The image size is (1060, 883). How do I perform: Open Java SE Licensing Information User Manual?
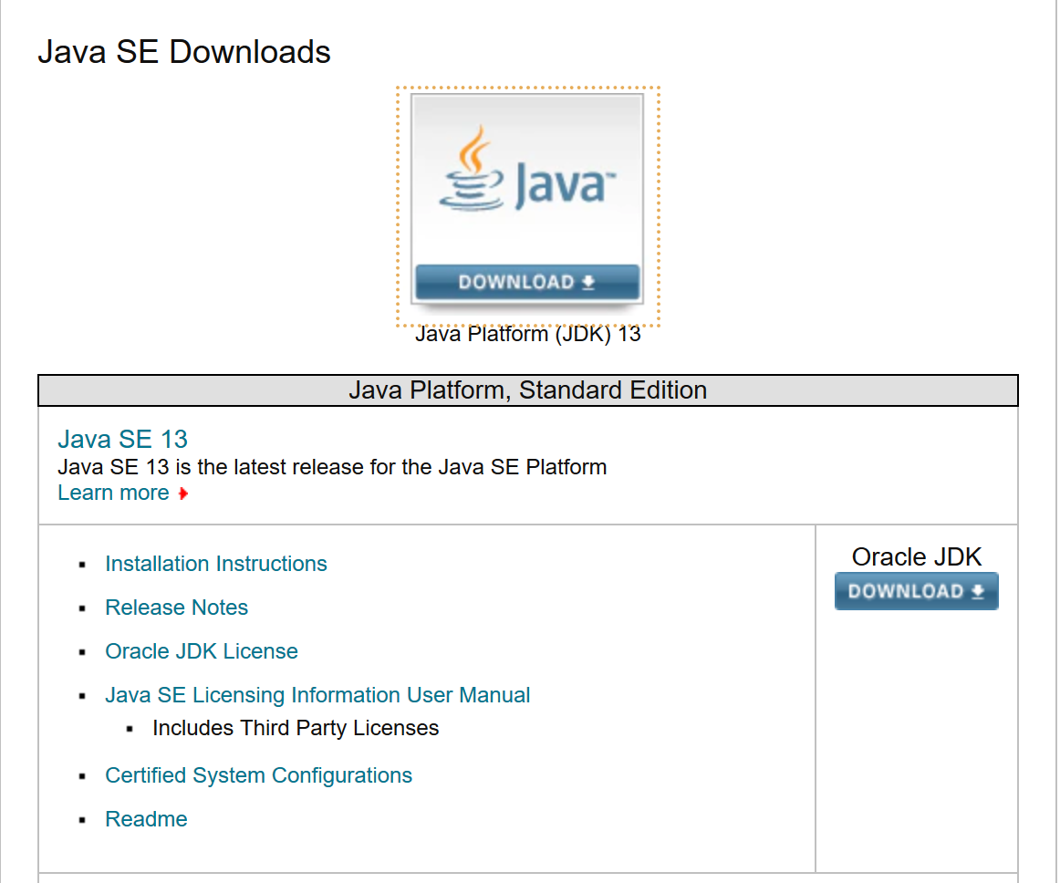tap(317, 695)
